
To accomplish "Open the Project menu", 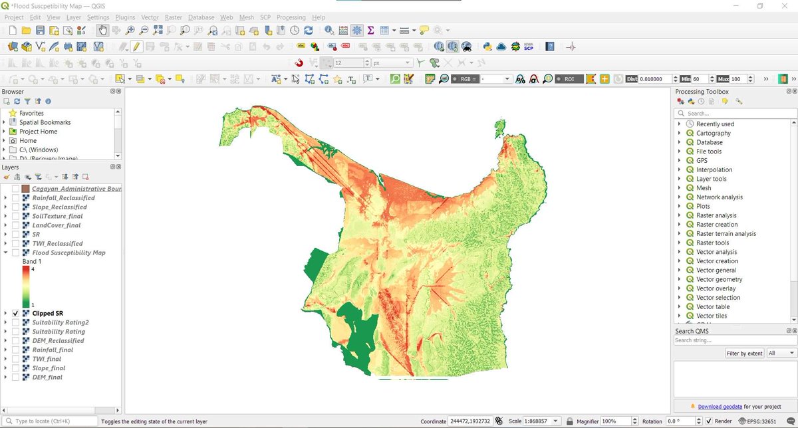I will click(x=14, y=17).
